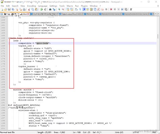Create a new file with the New icon
The image size is (160, 134).
point(2,9)
